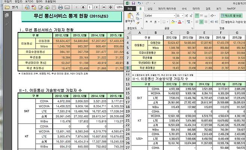Open the 창(W) menu in the PDF viewer
Viewport: 246px width, 150px height.
[39, 1]
